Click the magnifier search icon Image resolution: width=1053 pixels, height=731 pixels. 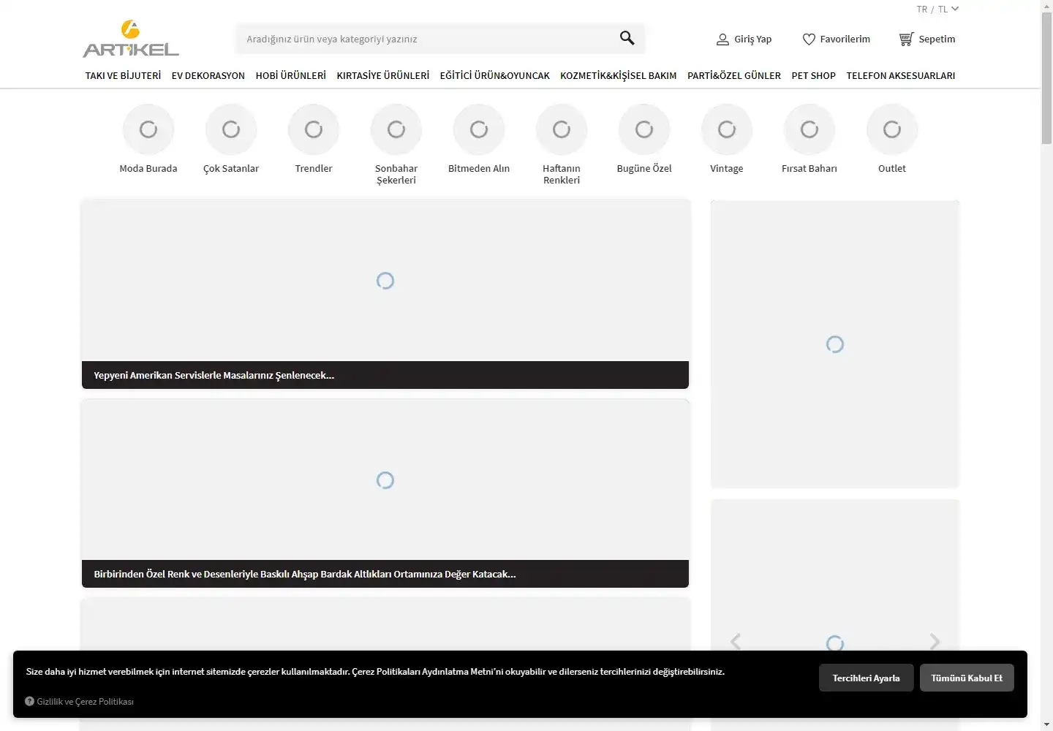pyautogui.click(x=627, y=38)
